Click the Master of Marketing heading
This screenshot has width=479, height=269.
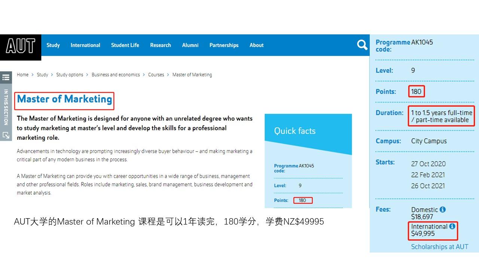(64, 99)
